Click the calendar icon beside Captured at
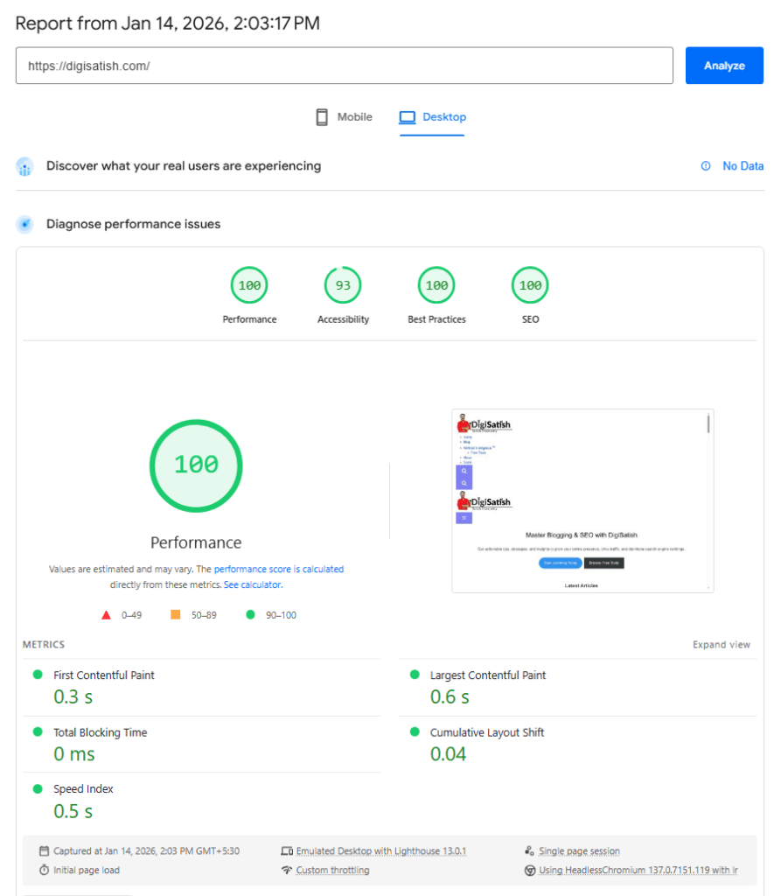Image resolution: width=781 pixels, height=896 pixels. (44, 850)
